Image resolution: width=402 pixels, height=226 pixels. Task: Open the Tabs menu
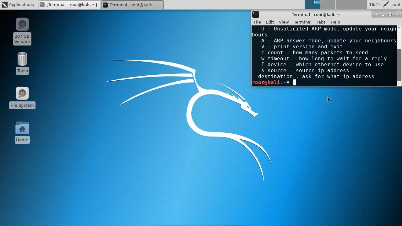coord(321,22)
